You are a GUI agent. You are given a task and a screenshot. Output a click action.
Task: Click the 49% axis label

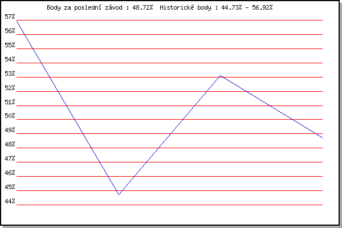point(10,130)
